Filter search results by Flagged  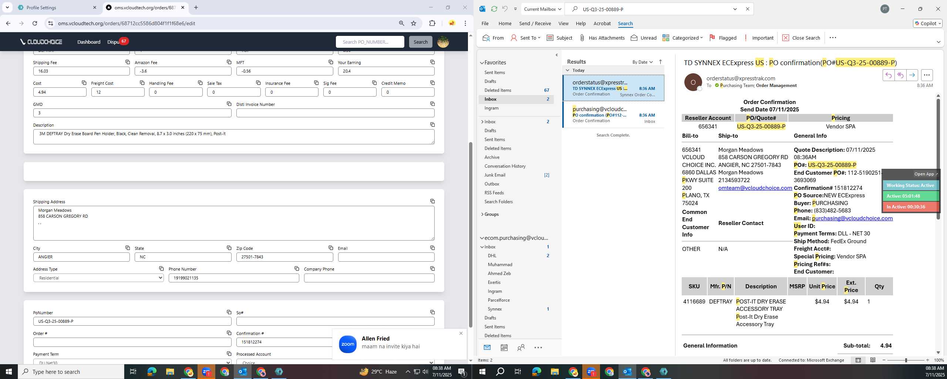click(723, 38)
